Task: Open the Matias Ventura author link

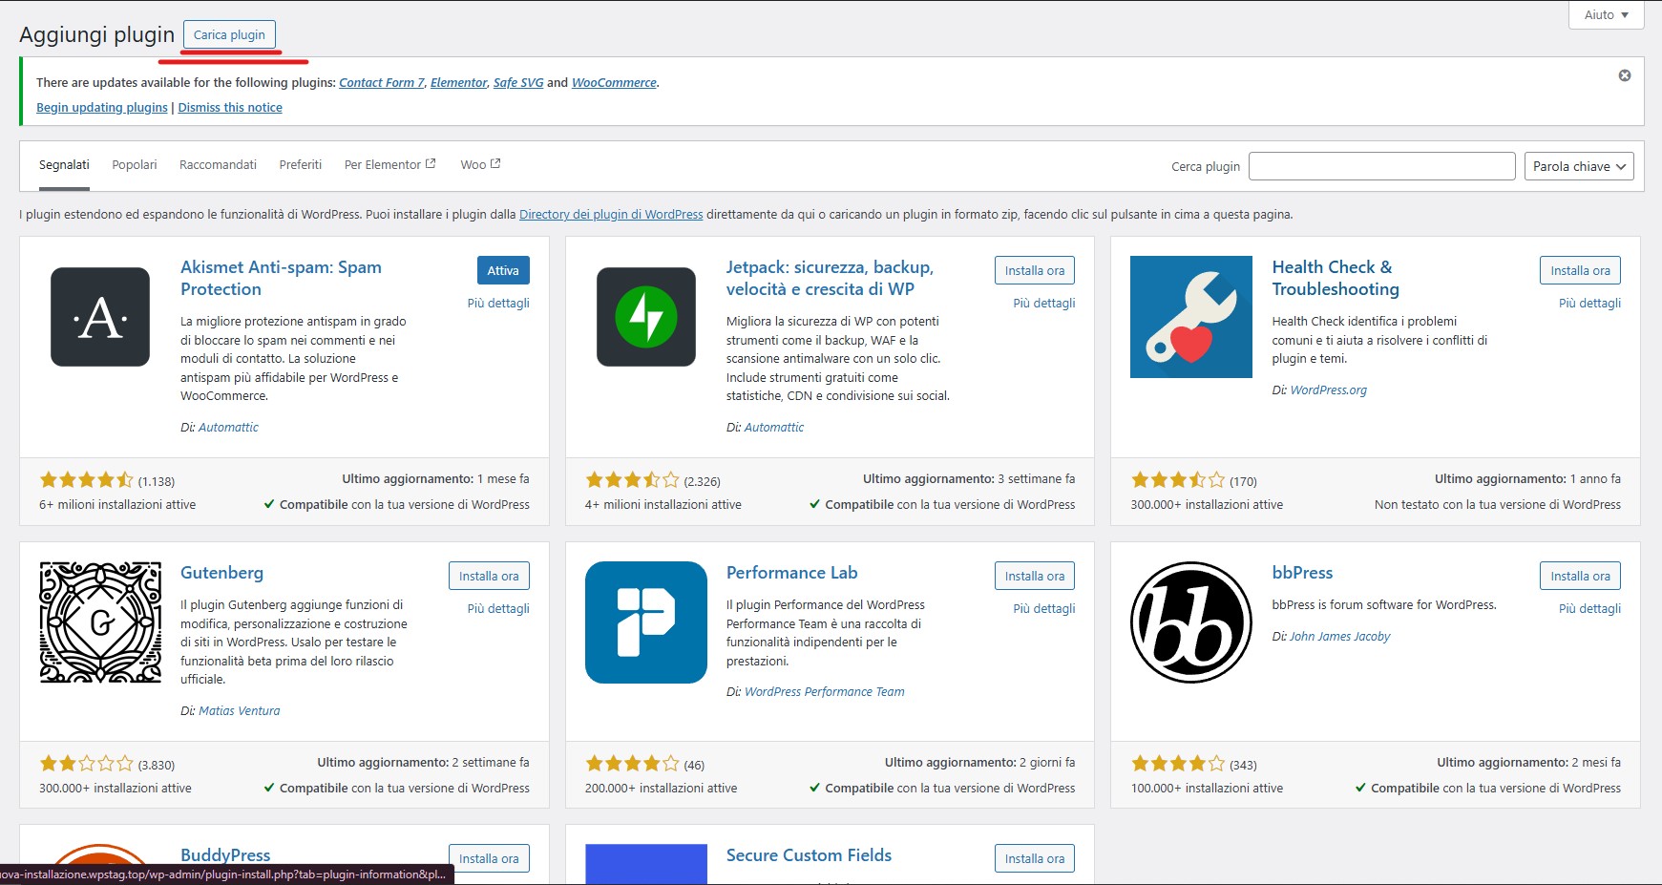Action: pos(240,711)
